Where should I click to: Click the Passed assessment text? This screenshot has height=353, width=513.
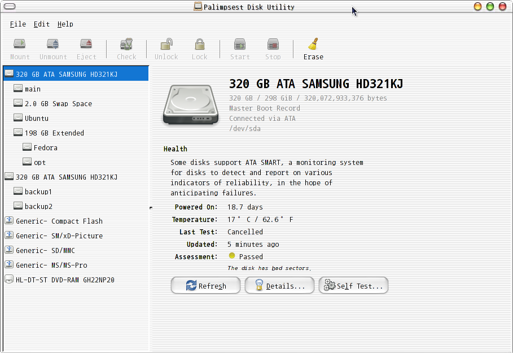(x=251, y=257)
